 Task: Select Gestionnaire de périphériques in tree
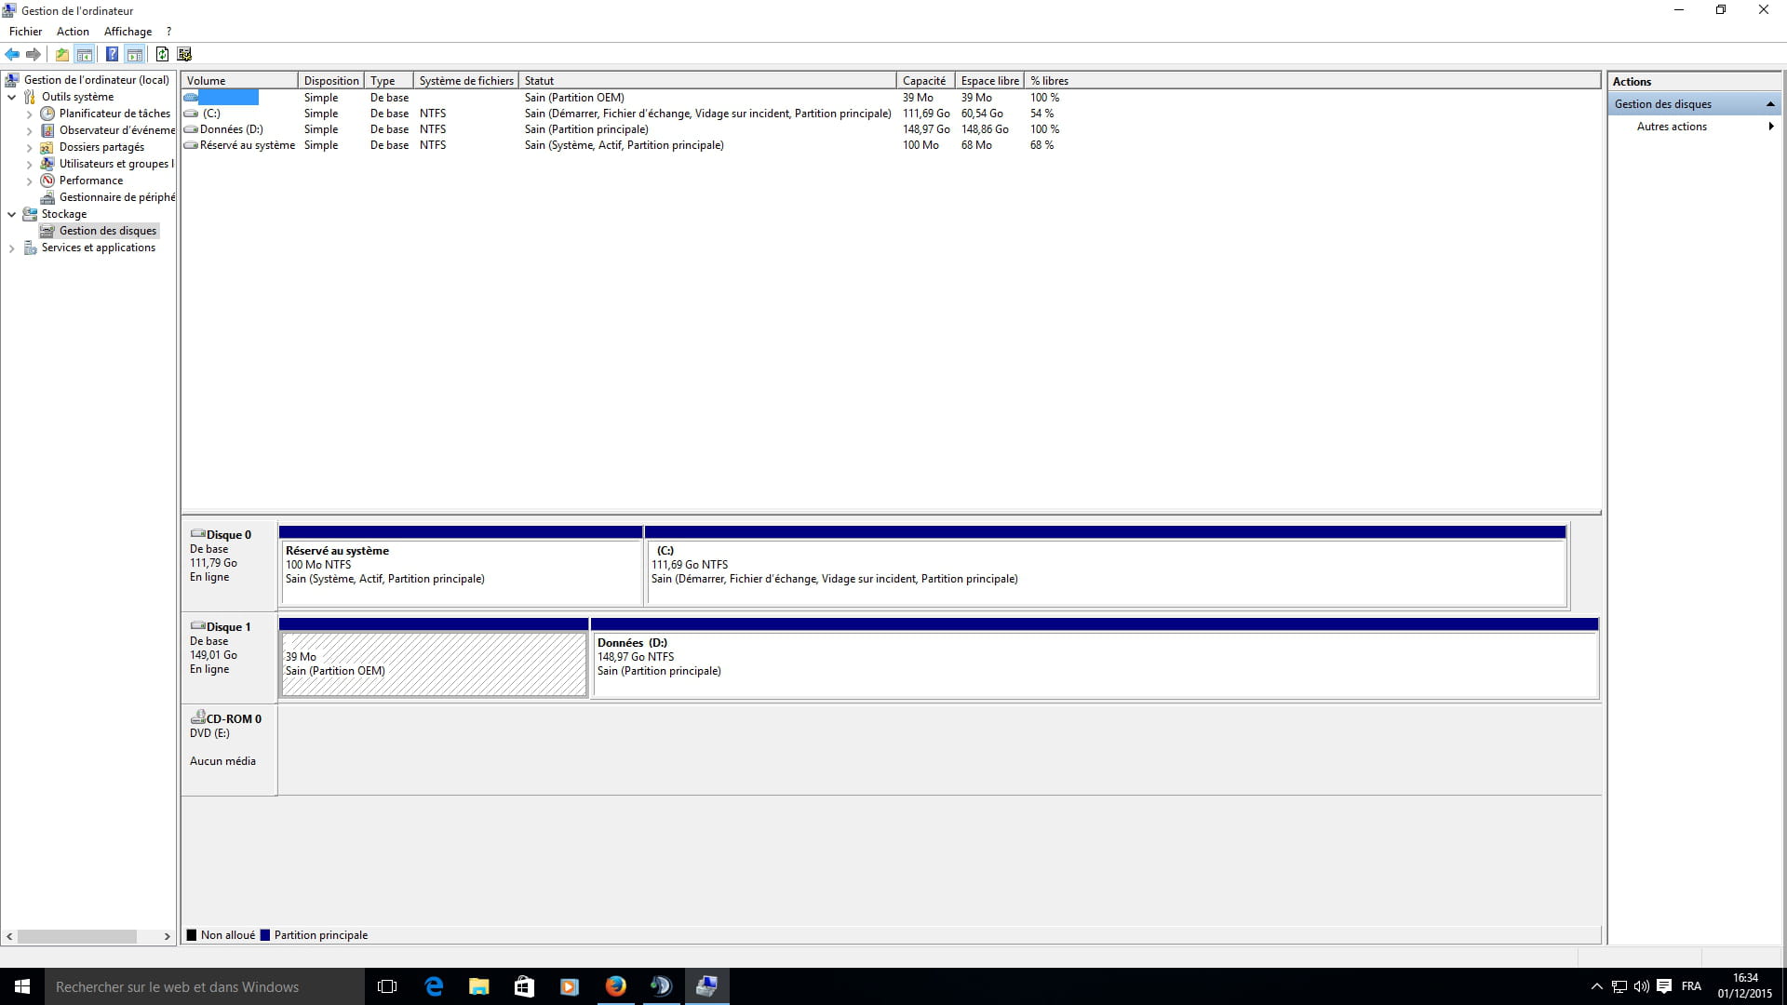tap(116, 197)
